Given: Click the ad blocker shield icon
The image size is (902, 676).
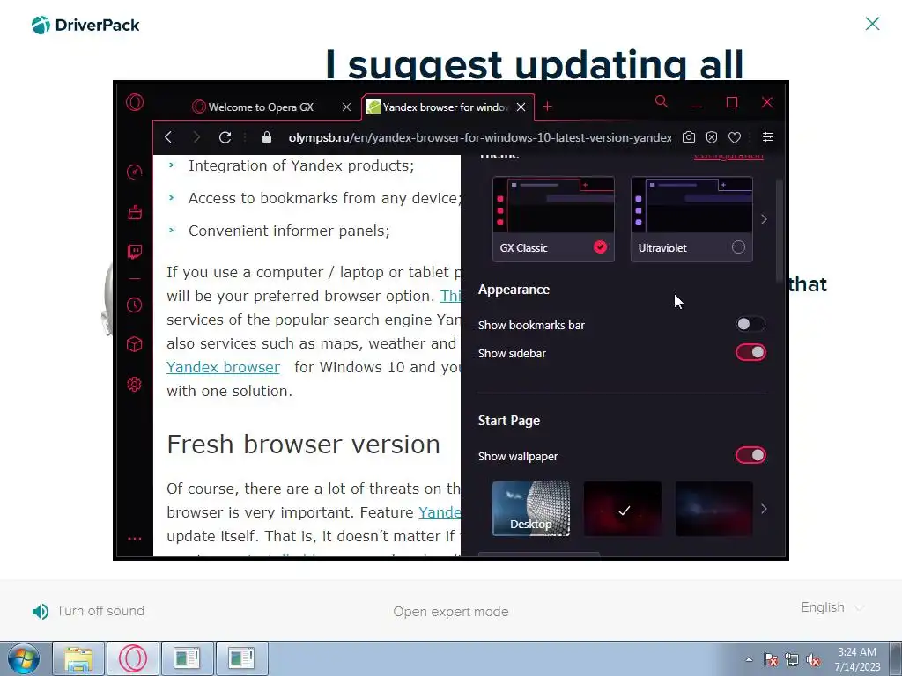Looking at the screenshot, I should (712, 136).
